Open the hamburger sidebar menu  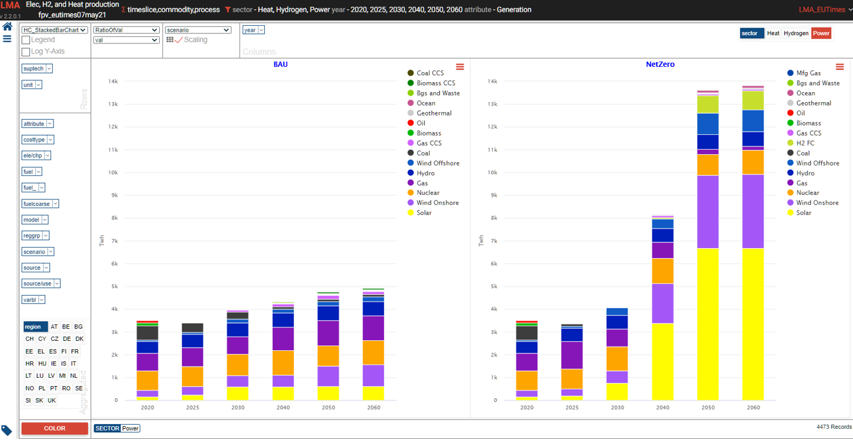click(7, 39)
